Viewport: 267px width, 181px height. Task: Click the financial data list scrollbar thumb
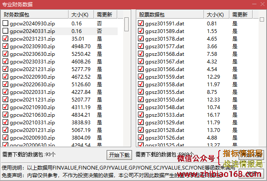coord(127,24)
